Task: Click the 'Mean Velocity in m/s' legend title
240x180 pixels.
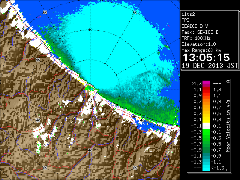Action: click(228, 126)
